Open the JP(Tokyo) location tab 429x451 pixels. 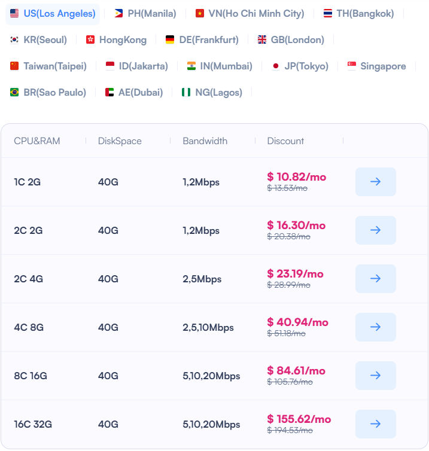[300, 66]
